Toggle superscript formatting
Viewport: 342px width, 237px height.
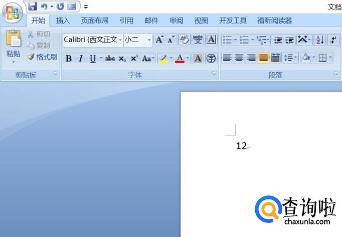click(x=134, y=59)
